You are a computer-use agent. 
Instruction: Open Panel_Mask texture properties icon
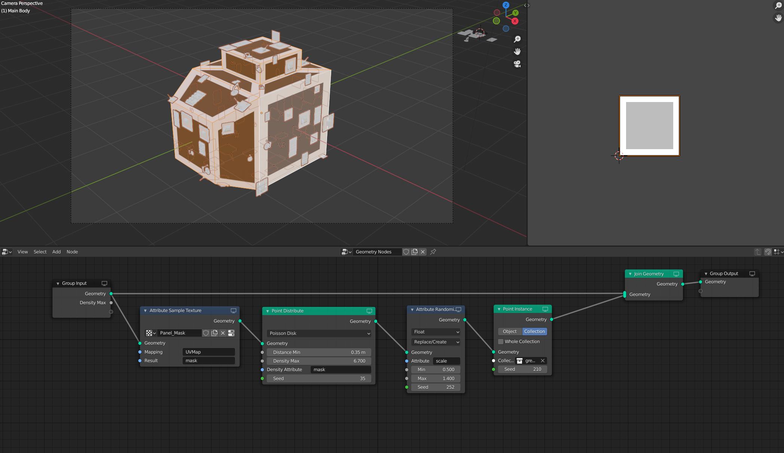[231, 333]
